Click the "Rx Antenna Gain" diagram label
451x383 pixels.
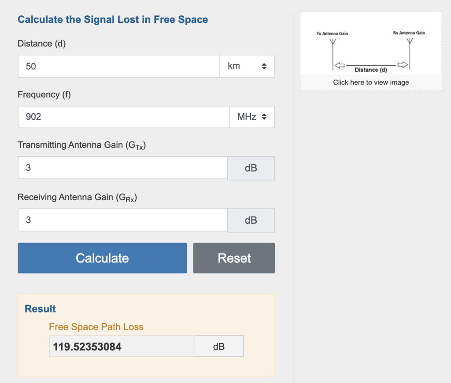tap(409, 33)
